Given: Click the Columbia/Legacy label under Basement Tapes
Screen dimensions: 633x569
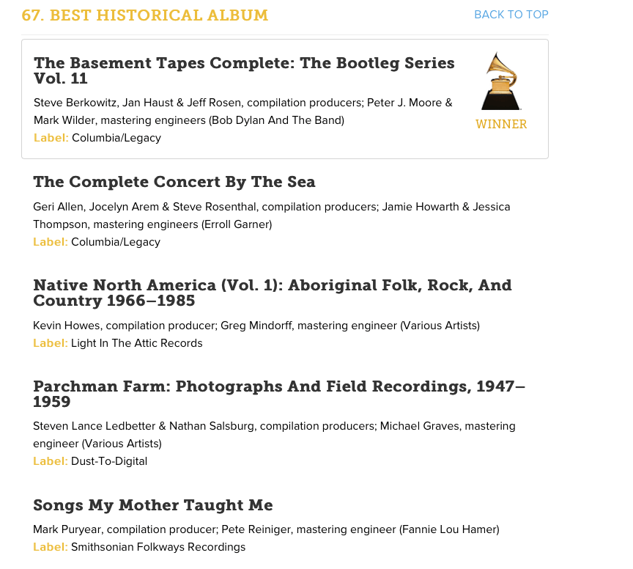Looking at the screenshot, I should click(116, 138).
